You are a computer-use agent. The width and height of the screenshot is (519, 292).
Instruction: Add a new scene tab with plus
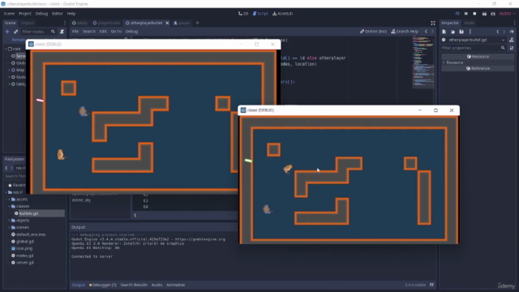click(197, 23)
